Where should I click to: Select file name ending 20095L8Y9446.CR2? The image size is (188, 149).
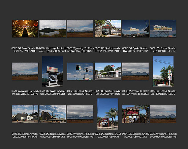click(x=52, y=92)
